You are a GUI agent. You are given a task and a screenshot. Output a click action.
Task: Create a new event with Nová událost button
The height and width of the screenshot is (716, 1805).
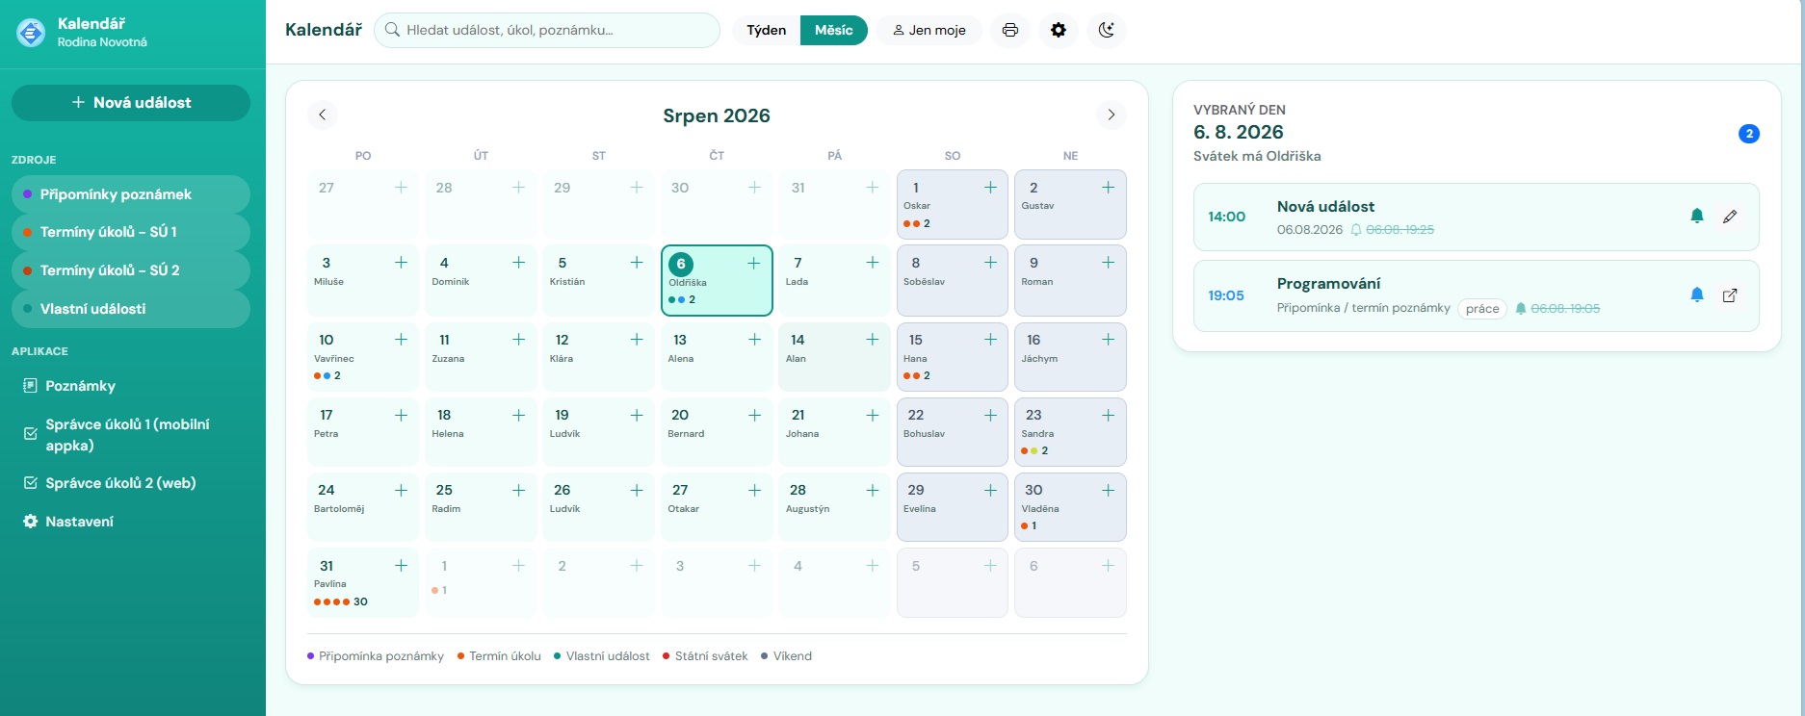tap(131, 103)
